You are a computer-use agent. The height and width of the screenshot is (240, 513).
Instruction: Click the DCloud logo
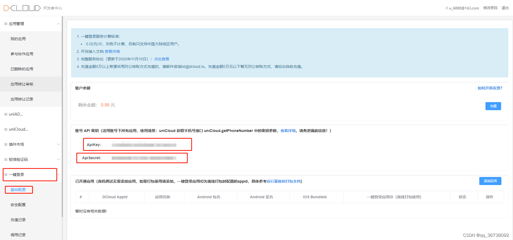pos(22,8)
